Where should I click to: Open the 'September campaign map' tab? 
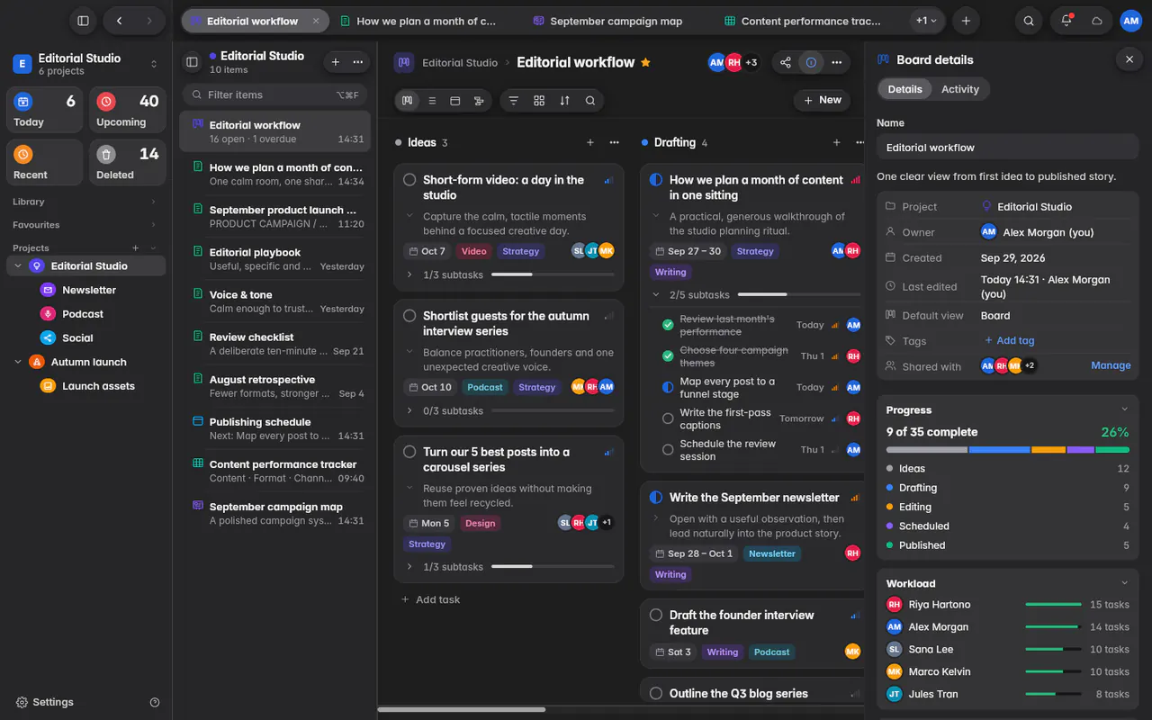(607, 21)
